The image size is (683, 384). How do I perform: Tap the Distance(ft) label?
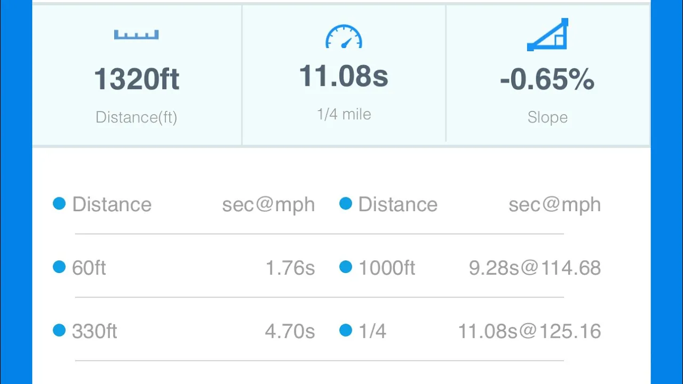(136, 117)
